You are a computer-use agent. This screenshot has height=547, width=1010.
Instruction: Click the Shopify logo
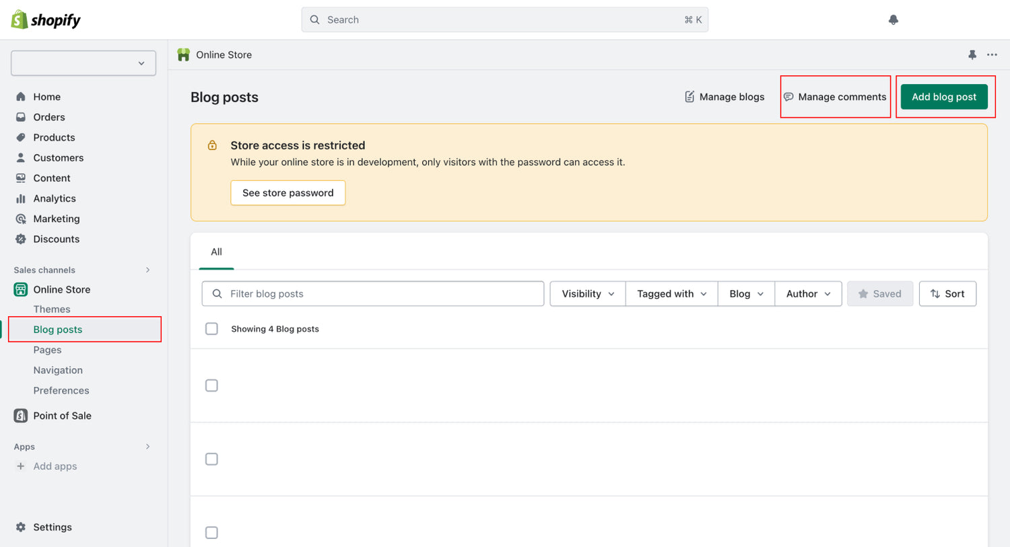(x=46, y=20)
